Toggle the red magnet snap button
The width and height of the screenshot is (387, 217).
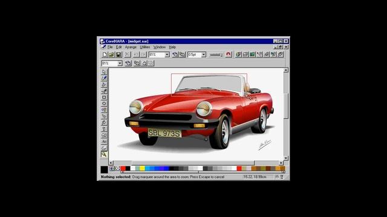229,55
